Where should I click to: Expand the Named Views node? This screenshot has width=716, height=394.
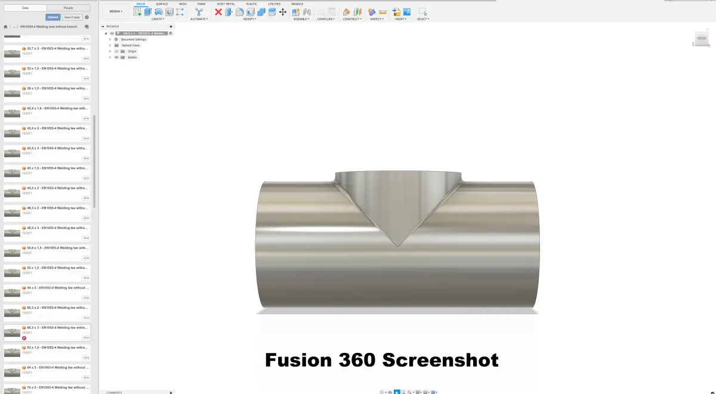pos(110,45)
